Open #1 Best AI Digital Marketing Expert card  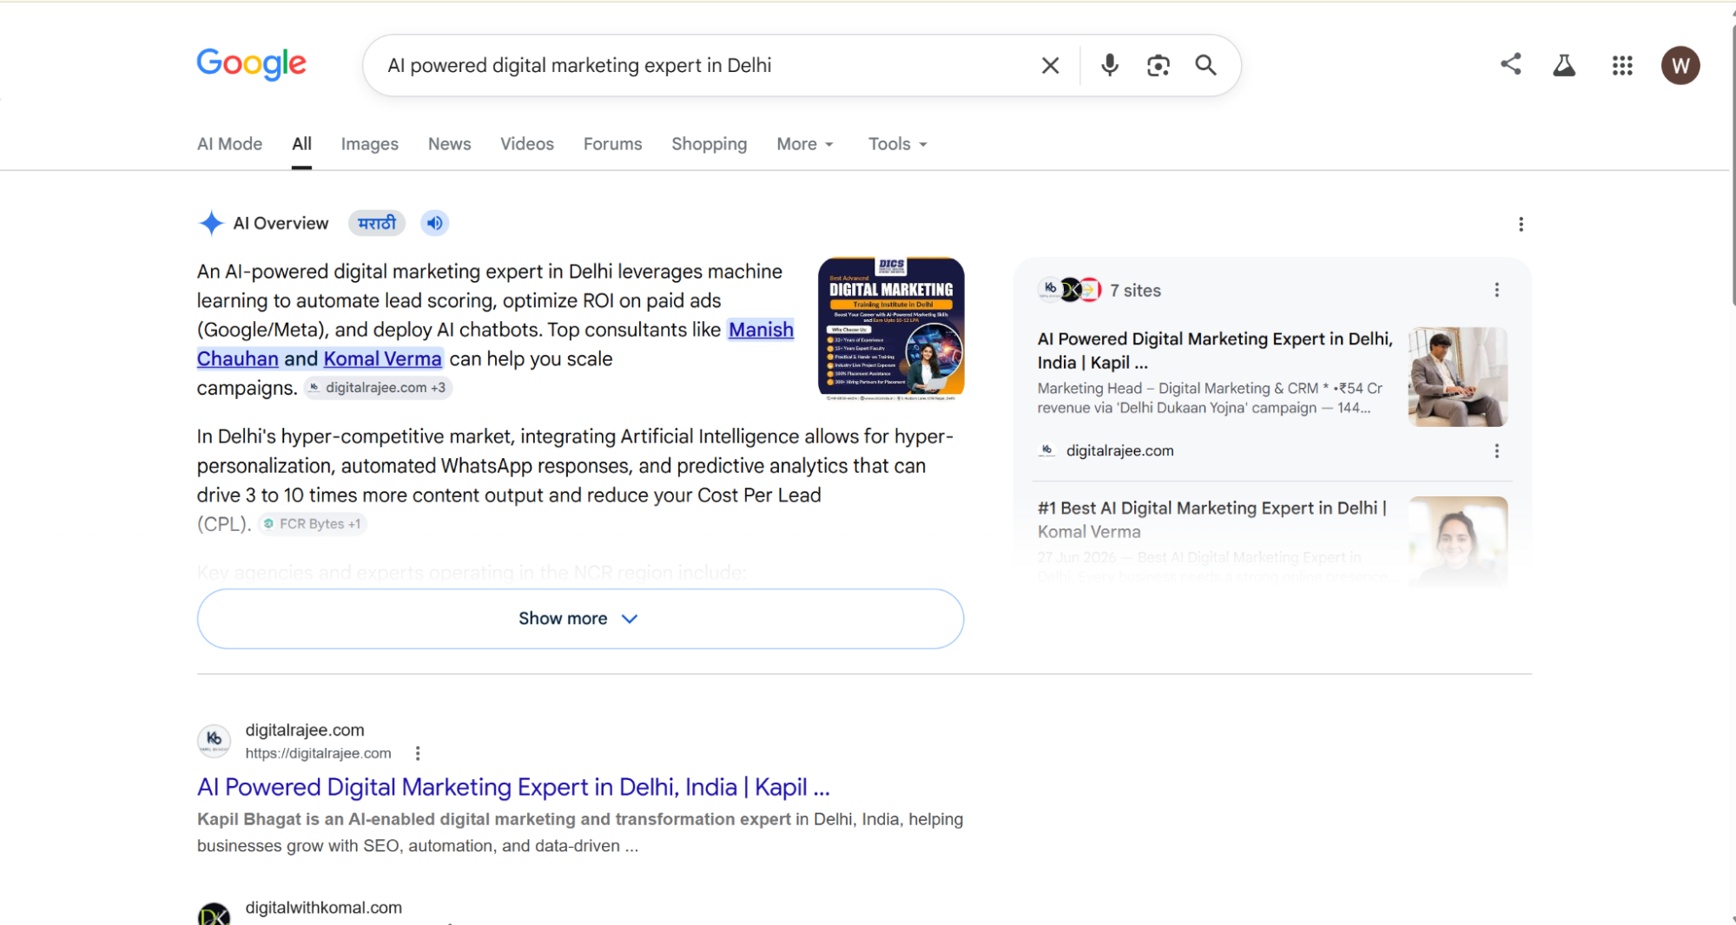pyautogui.click(x=1211, y=520)
